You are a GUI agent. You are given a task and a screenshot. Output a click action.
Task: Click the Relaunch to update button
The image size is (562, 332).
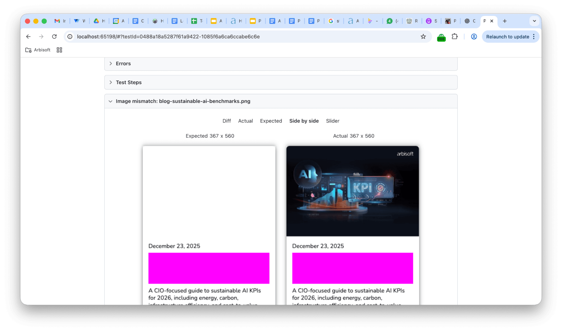[507, 37]
